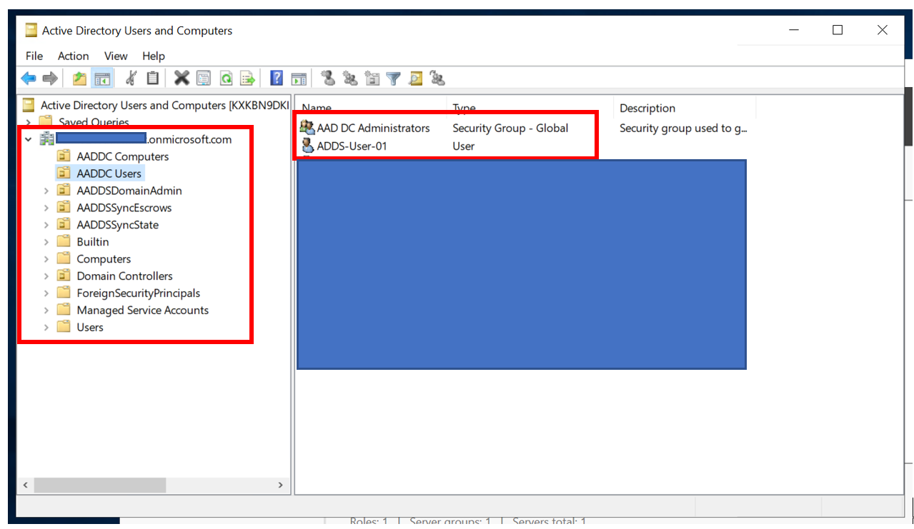This screenshot has height=529, width=914.
Task: Select the AADDSSyncState container
Action: click(109, 225)
